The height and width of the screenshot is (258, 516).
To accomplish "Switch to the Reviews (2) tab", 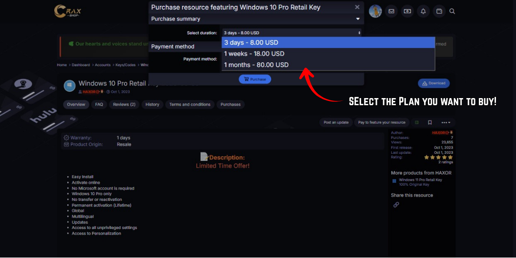I will pos(124,104).
